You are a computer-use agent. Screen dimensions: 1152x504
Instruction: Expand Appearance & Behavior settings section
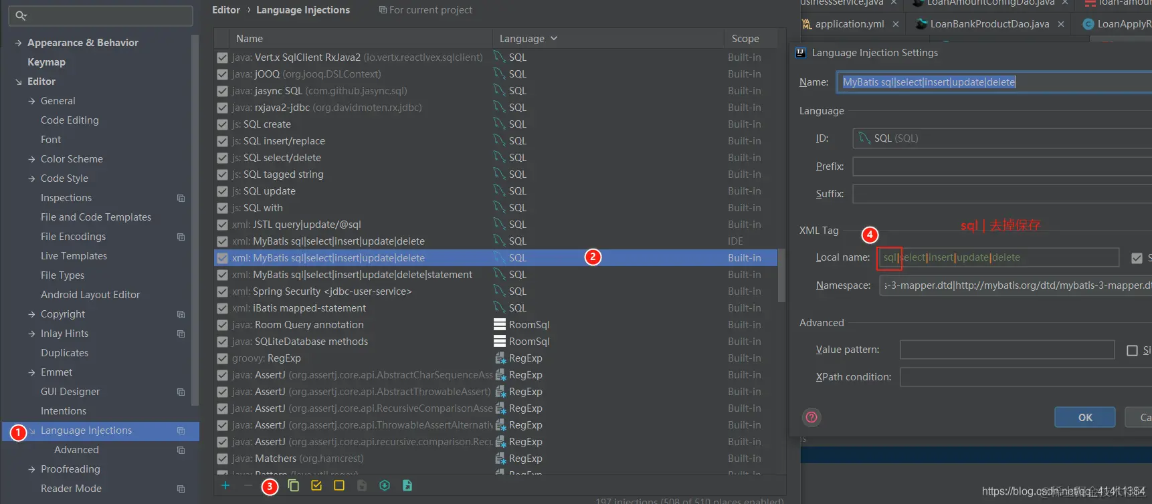(x=18, y=43)
